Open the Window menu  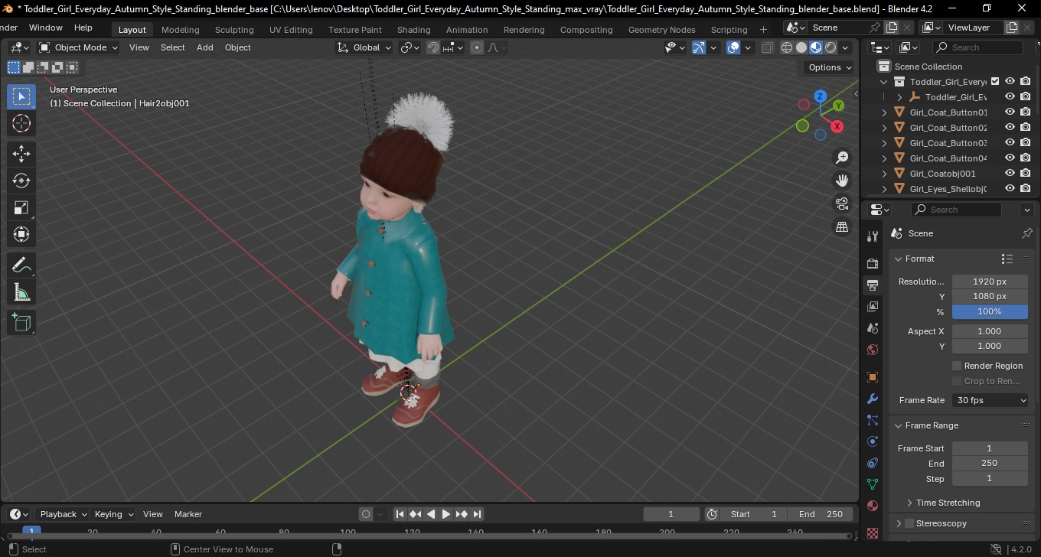46,28
